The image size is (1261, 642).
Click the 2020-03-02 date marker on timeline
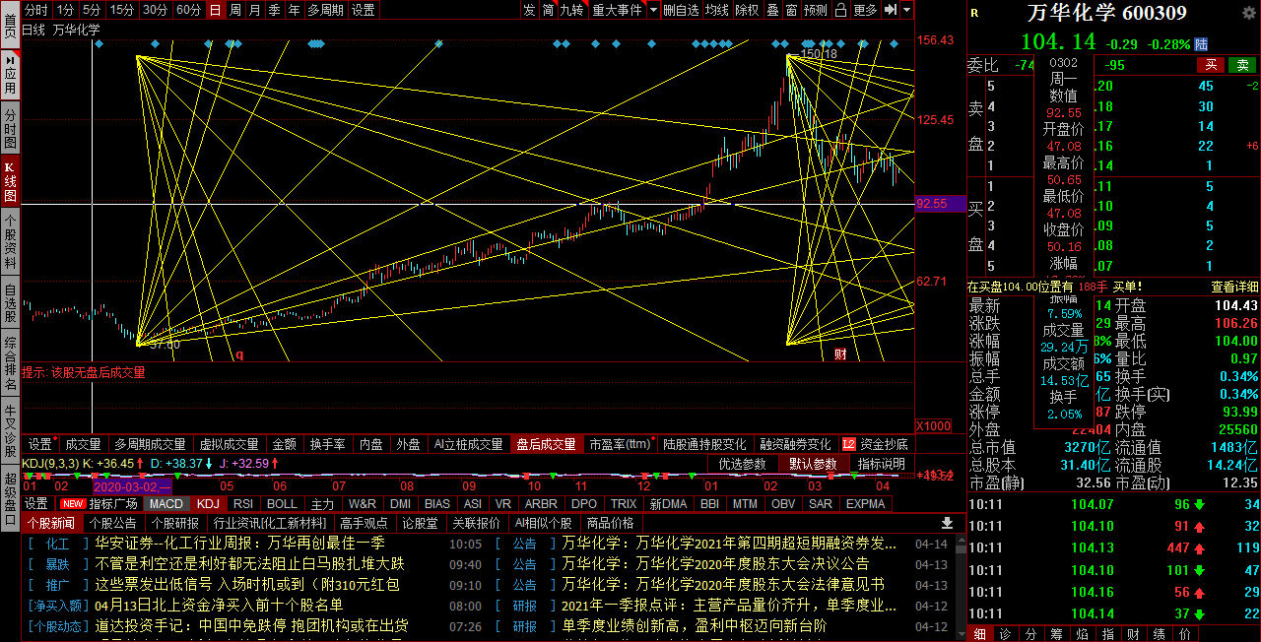133,486
